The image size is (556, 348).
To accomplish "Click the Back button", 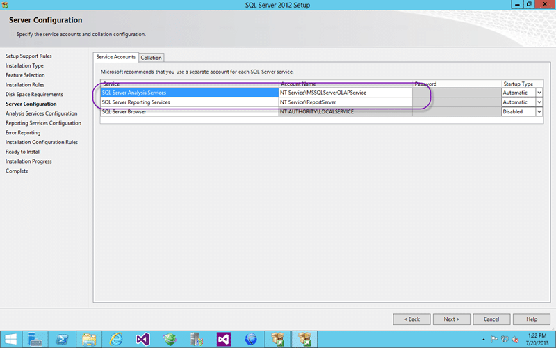I will [x=411, y=319].
